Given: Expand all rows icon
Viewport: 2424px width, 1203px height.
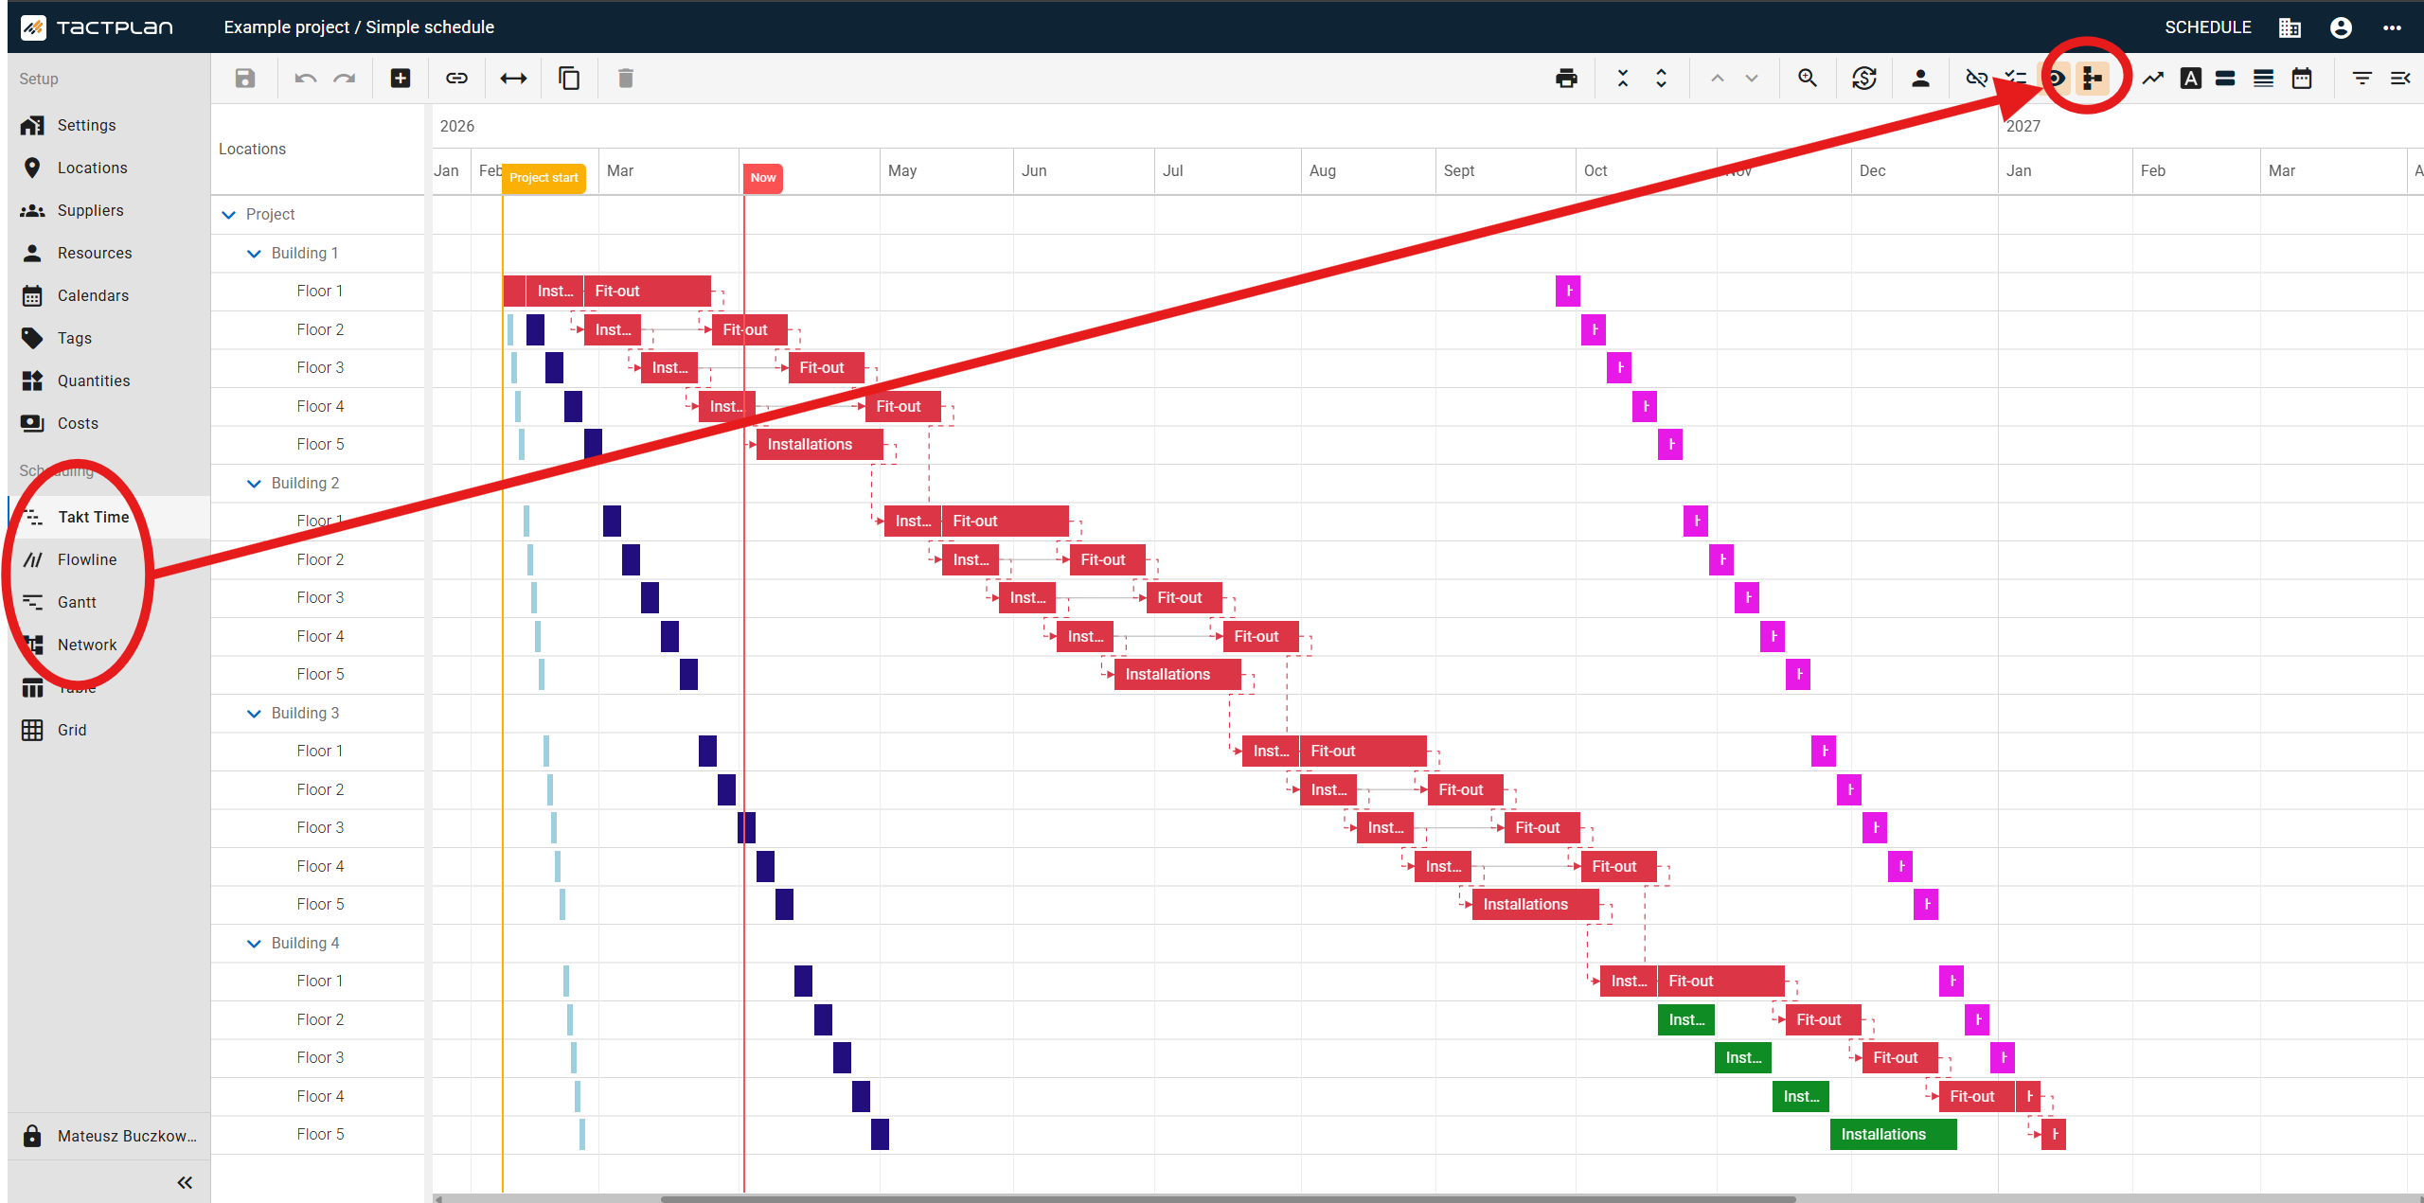Looking at the screenshot, I should 1661,79.
